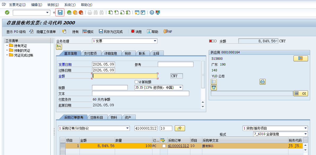This screenshot has height=155, width=316.
Task: Open the 系统(Y) menu
Action: [70, 4]
